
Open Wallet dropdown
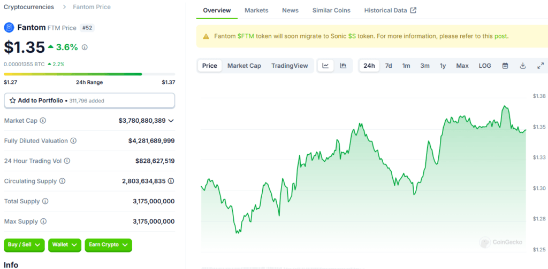[x=65, y=245]
